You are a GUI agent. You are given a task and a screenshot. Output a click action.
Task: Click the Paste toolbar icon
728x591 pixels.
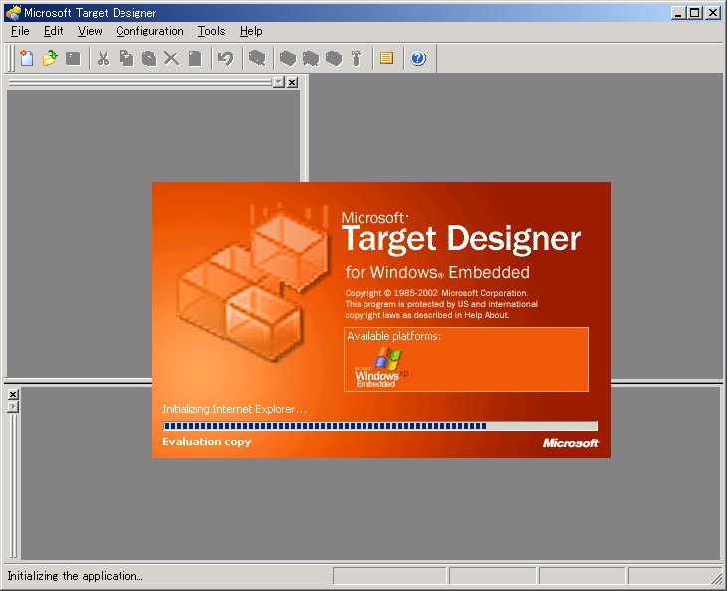coord(149,58)
